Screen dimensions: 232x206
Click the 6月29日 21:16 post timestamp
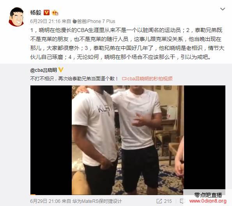45,21
